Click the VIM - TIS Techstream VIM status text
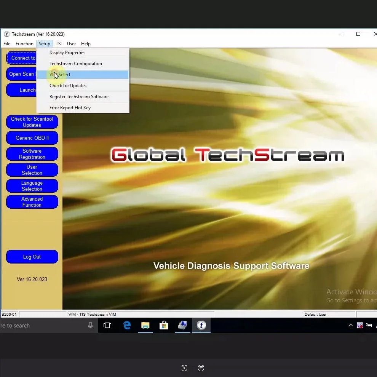Image resolution: width=377 pixels, height=377 pixels. point(92,314)
